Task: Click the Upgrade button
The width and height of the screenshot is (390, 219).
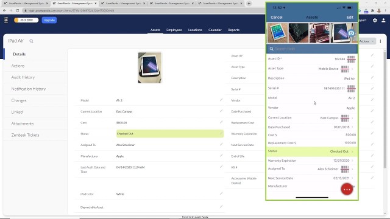Action: click(49, 20)
